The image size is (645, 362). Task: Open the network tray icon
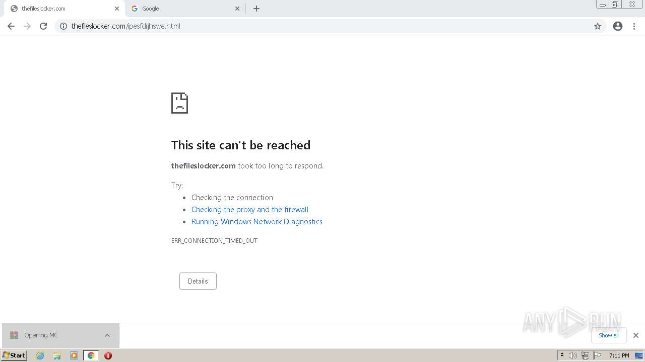[x=585, y=355]
